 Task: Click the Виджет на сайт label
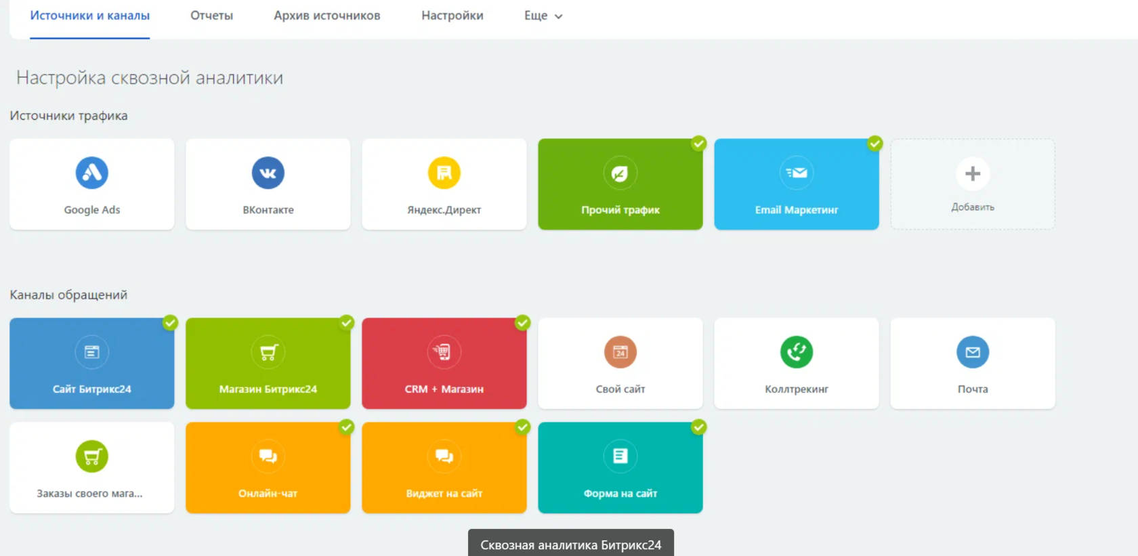444,494
